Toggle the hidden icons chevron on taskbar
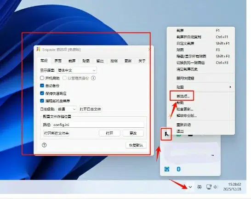Screen dimensions: 251x199 coord(190,187)
